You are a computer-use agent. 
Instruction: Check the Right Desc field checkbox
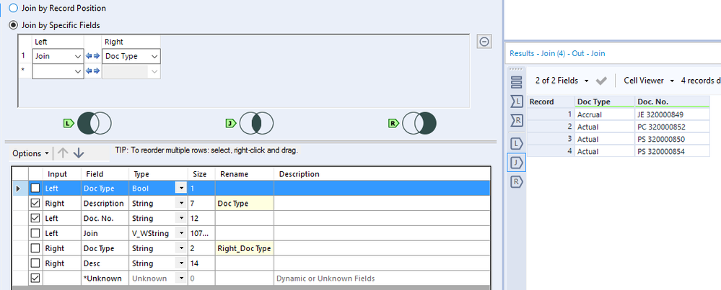(35, 263)
